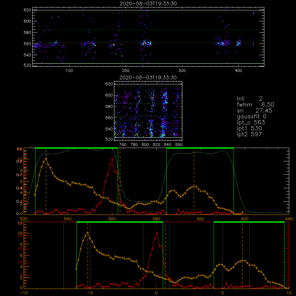Click x-axis label 860 of middle image
The image size is (296, 296).
coord(179,145)
